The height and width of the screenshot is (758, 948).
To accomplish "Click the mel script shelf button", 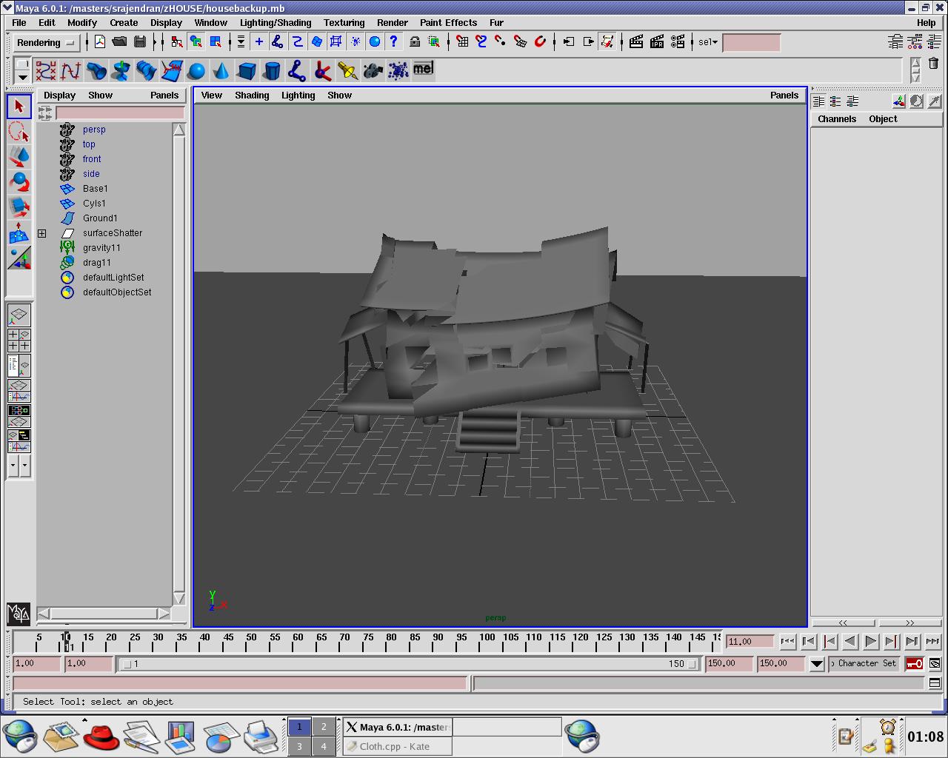I will pos(423,69).
